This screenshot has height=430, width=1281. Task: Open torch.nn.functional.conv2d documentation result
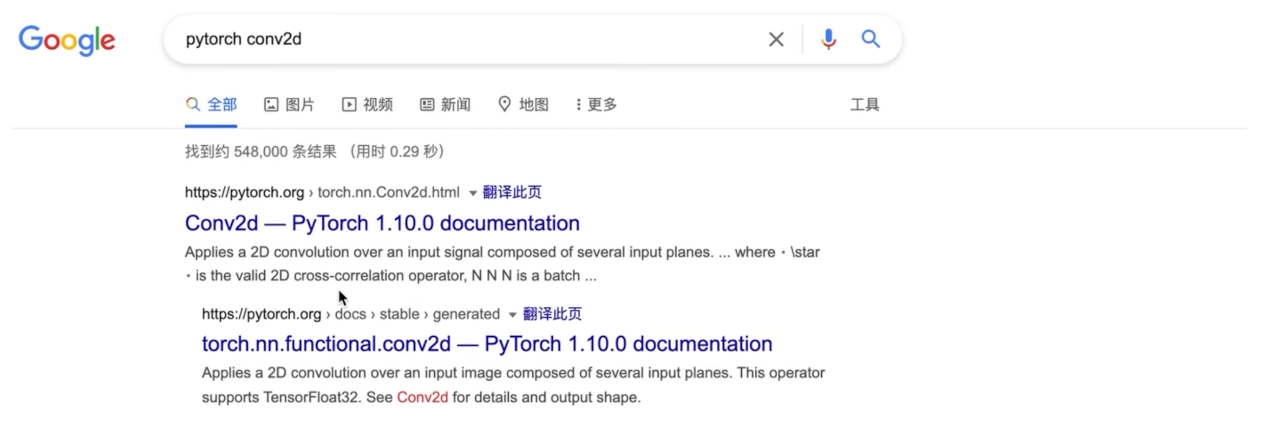pyautogui.click(x=487, y=344)
